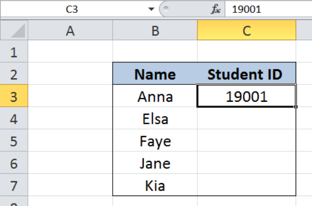
Task: Click the Insert Function fx icon
Action: (x=216, y=9)
